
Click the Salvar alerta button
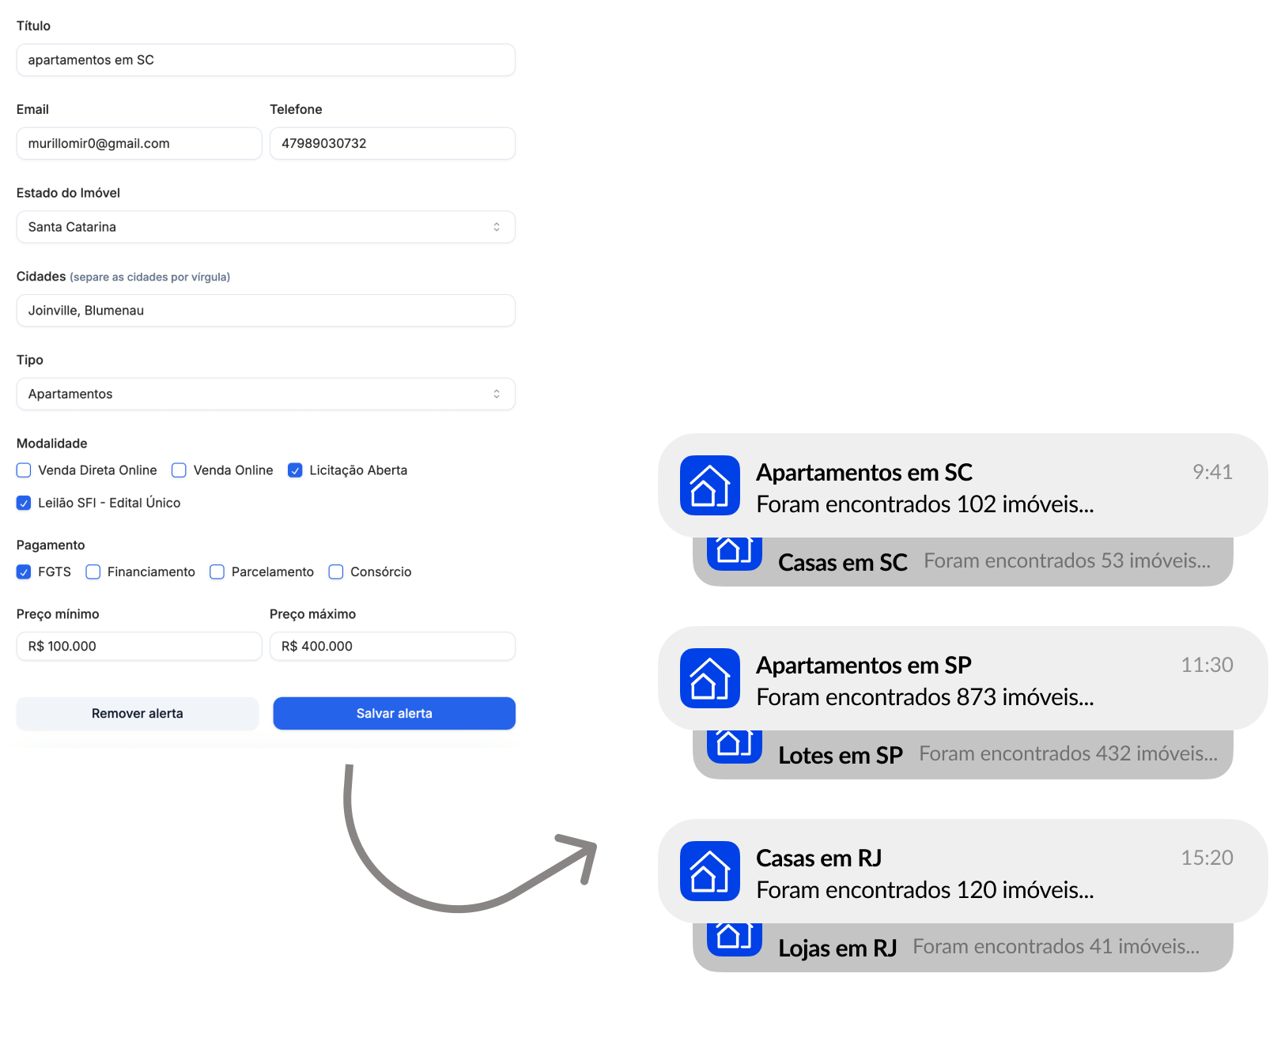tap(395, 713)
